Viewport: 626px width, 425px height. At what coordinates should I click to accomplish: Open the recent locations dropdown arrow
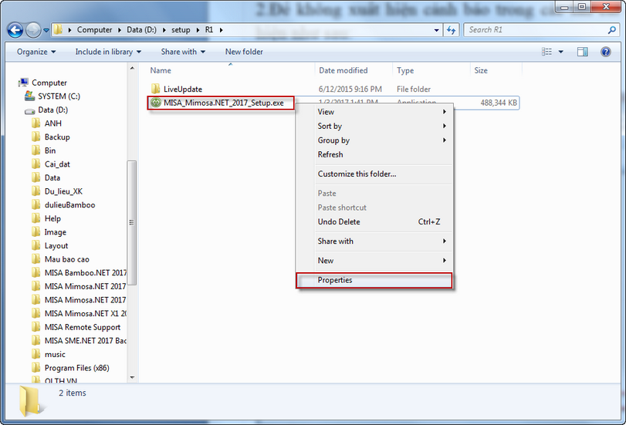[46, 30]
